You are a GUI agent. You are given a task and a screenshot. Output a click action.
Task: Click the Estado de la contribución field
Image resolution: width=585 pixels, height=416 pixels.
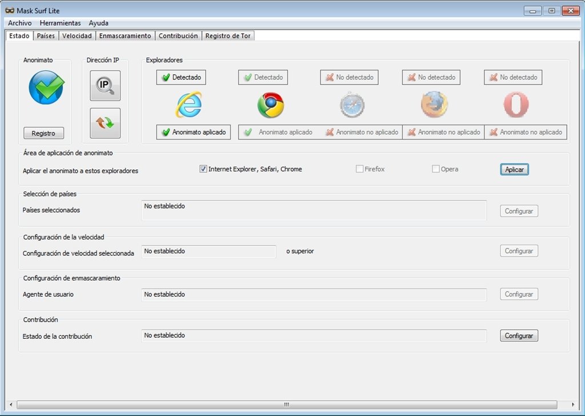tap(314, 336)
